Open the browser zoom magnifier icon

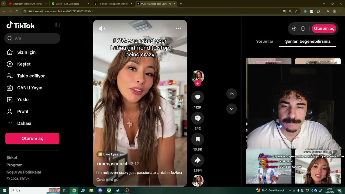[291, 11]
